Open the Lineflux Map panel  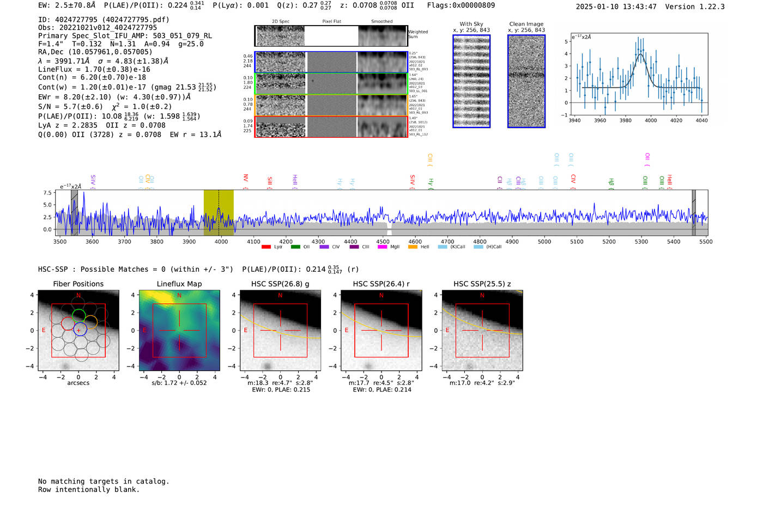[x=179, y=331]
